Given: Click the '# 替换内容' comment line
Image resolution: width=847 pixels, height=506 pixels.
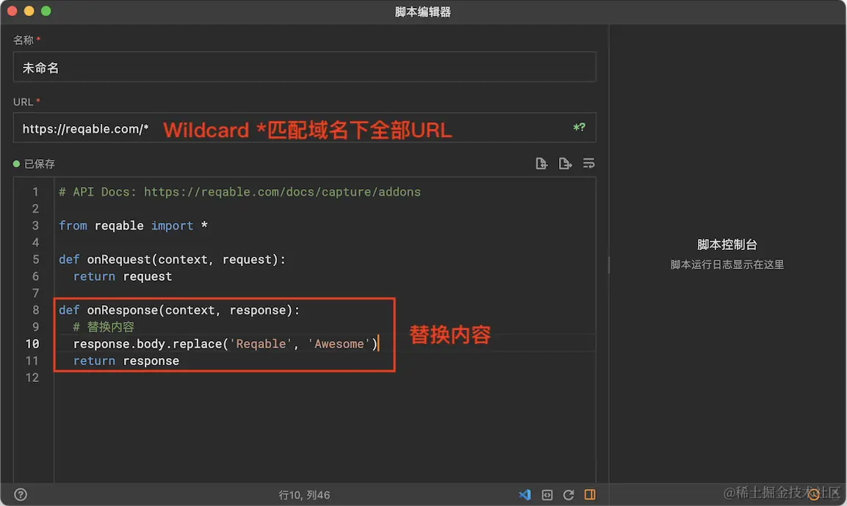Looking at the screenshot, I should click(103, 327).
